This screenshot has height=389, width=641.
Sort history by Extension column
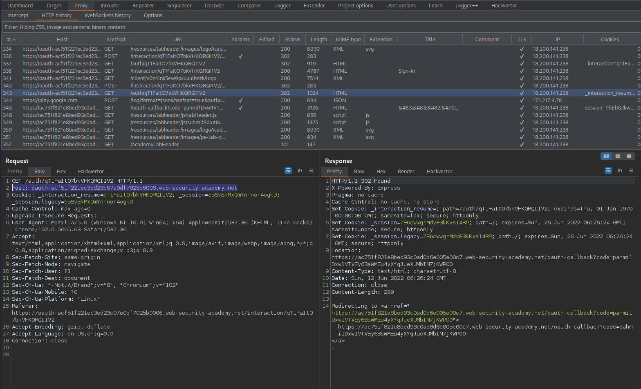pos(381,40)
